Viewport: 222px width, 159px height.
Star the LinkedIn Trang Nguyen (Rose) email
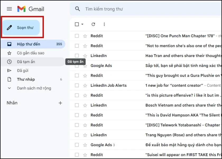pos(85,135)
